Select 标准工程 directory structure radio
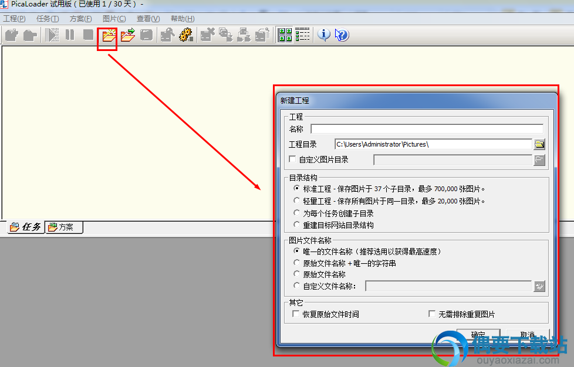574x367 pixels. tap(296, 188)
